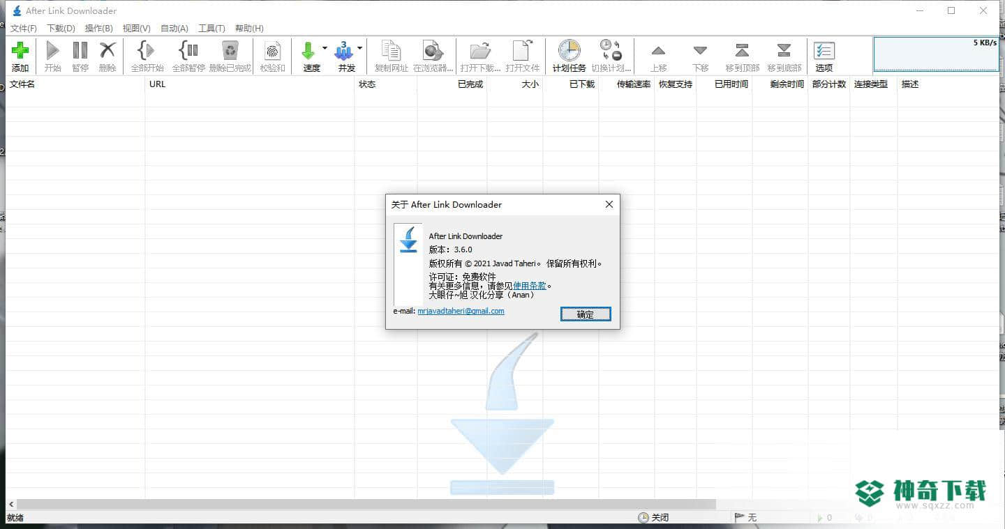This screenshot has width=1005, height=529.
Task: Click 删除已完成 recycle bin icon
Action: click(230, 50)
